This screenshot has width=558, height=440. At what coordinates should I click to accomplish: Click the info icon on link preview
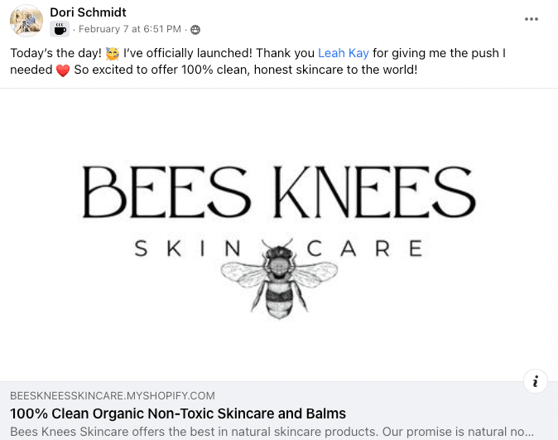pyautogui.click(x=536, y=381)
